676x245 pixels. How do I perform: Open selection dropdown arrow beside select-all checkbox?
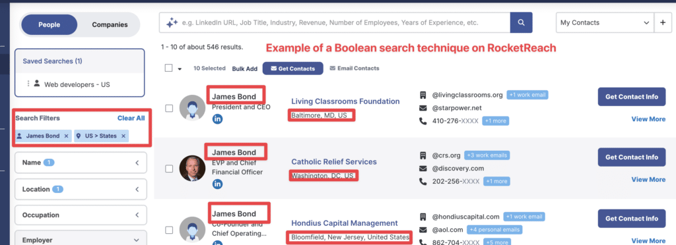180,68
